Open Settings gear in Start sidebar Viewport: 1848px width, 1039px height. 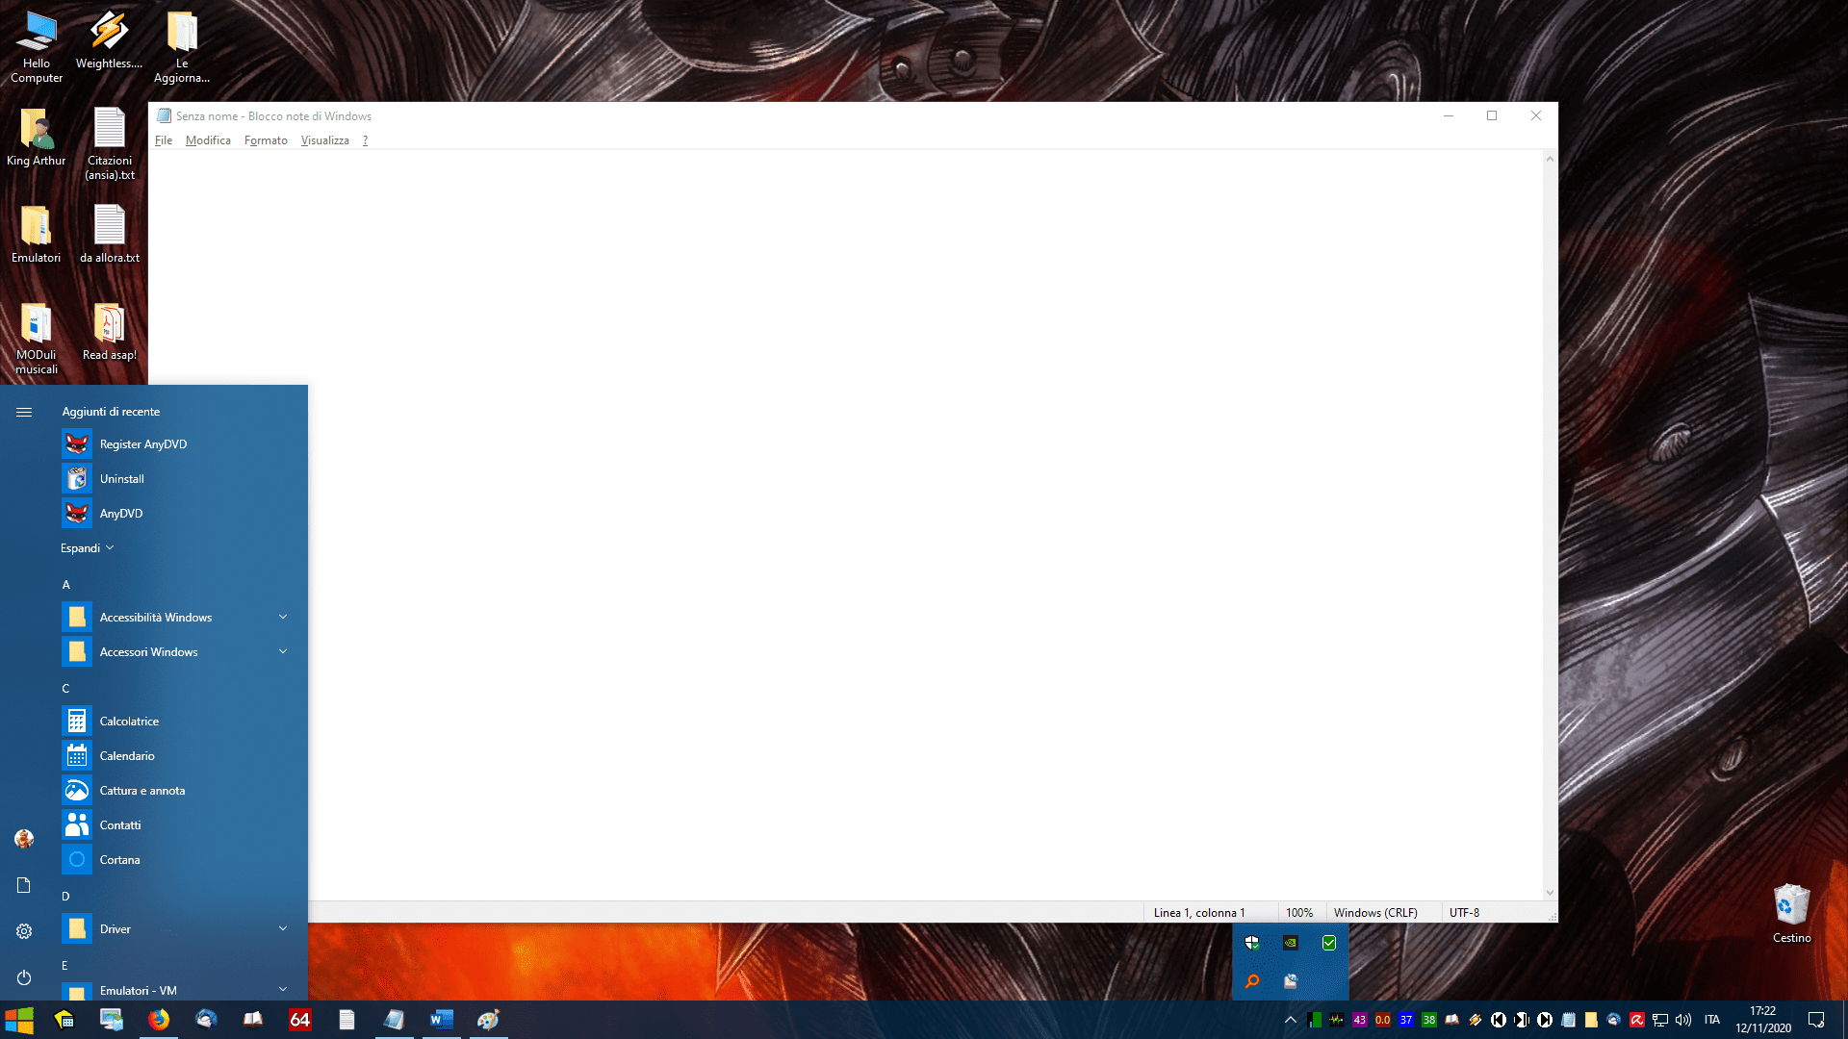tap(24, 931)
